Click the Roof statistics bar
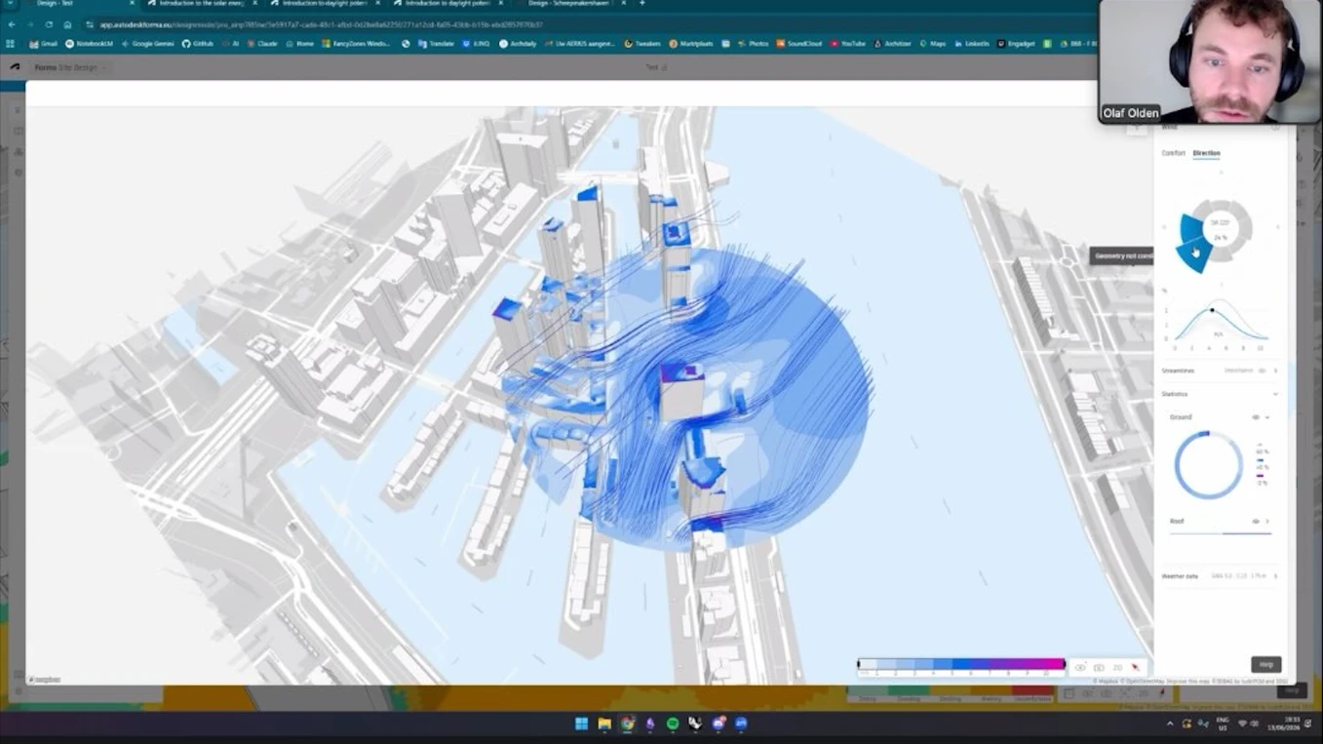The image size is (1323, 744). tap(1221, 533)
